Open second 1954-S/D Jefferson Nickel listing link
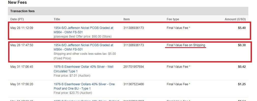 (83, 47)
